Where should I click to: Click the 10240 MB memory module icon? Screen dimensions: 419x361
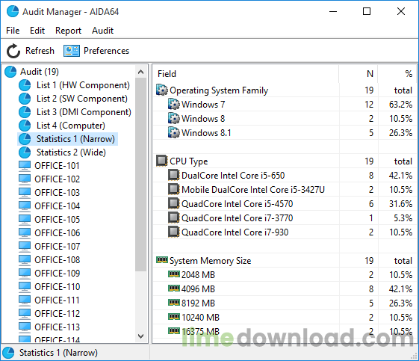[174, 317]
